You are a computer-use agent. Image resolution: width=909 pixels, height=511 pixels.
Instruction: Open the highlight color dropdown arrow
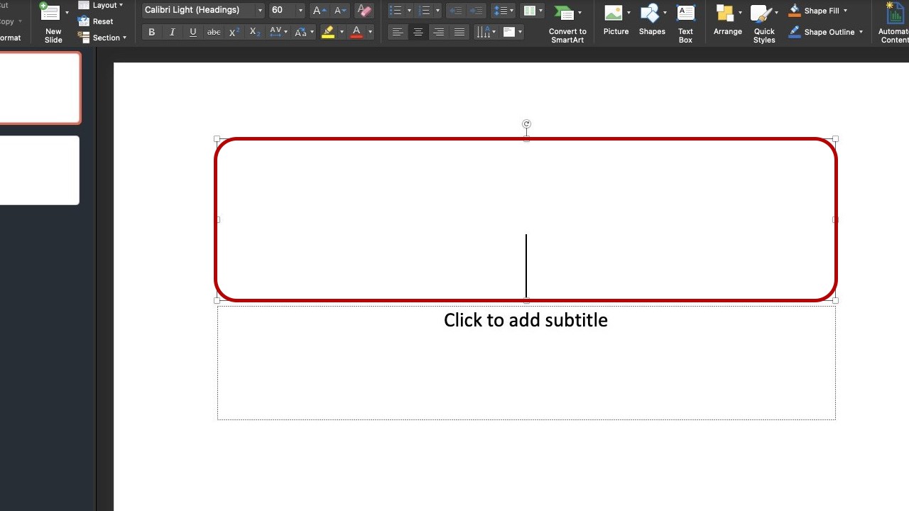pos(342,32)
